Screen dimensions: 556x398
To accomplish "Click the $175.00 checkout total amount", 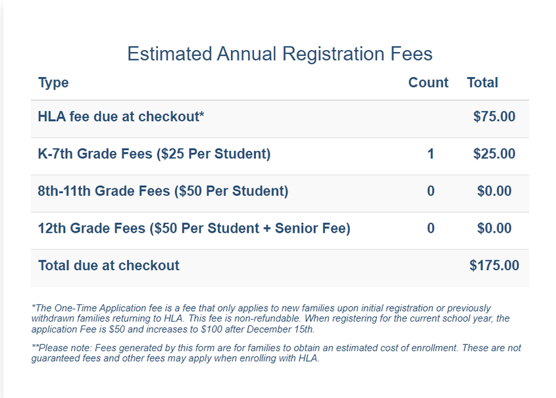I will 494,266.
